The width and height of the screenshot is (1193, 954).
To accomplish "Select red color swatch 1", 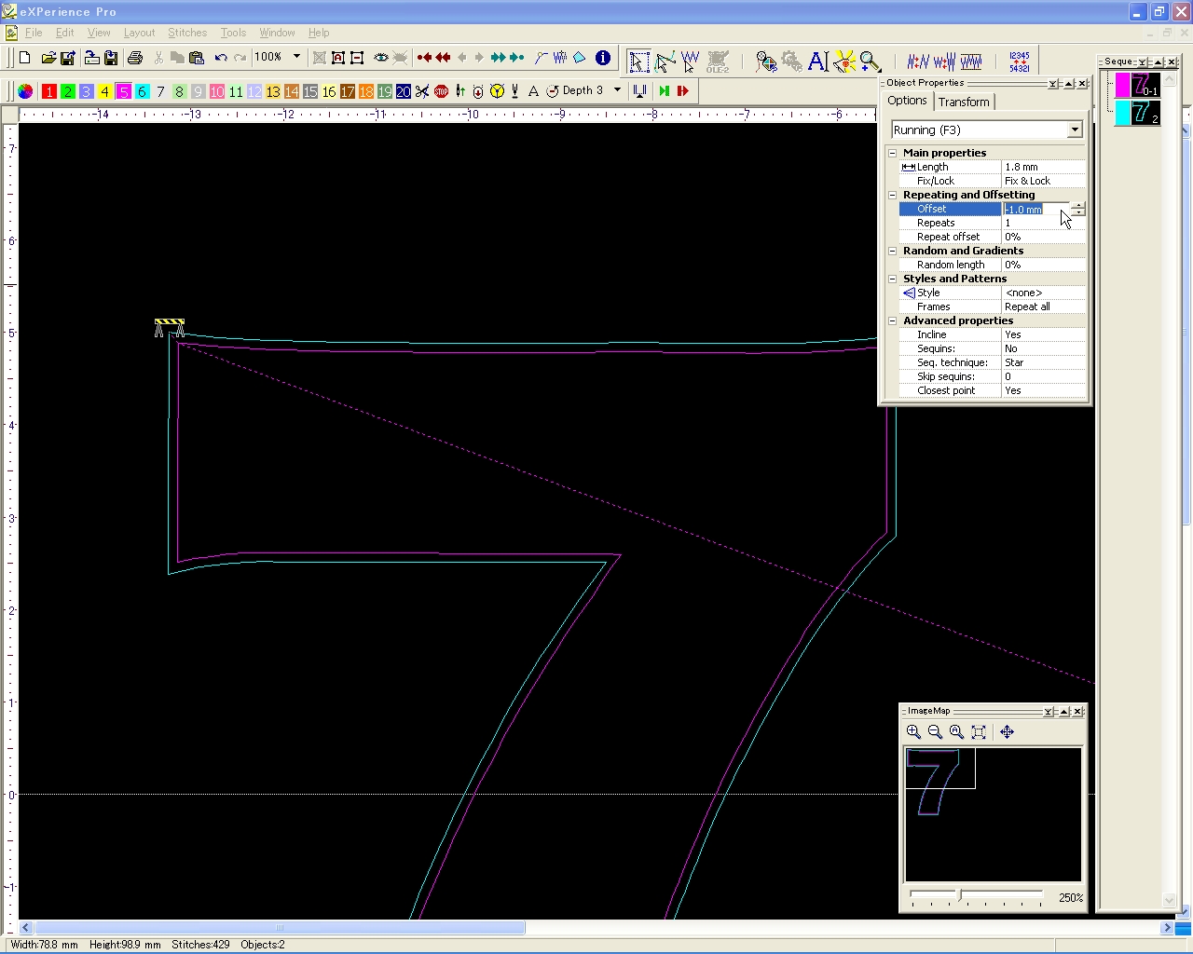I will pyautogui.click(x=49, y=91).
